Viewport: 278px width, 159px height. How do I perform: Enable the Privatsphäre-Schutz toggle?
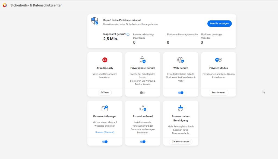[143, 93]
